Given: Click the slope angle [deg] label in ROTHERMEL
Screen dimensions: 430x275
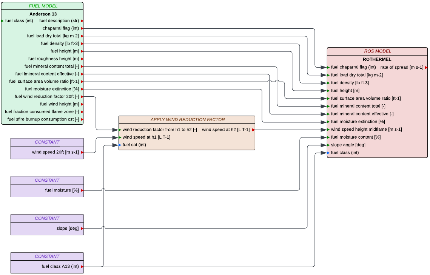Looking at the screenshot, I should (348, 145).
